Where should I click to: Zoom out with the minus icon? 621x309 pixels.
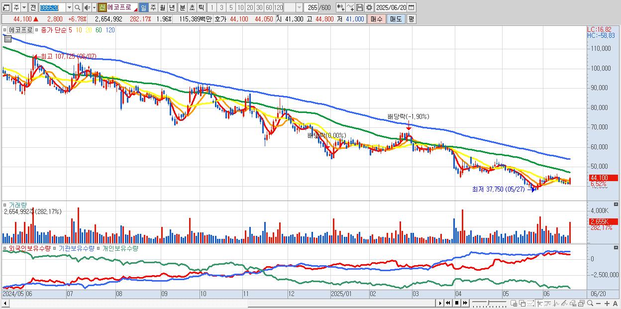tap(598, 304)
